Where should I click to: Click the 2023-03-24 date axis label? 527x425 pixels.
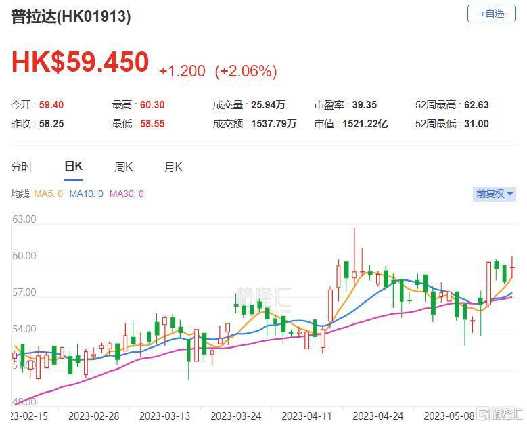[236, 416]
